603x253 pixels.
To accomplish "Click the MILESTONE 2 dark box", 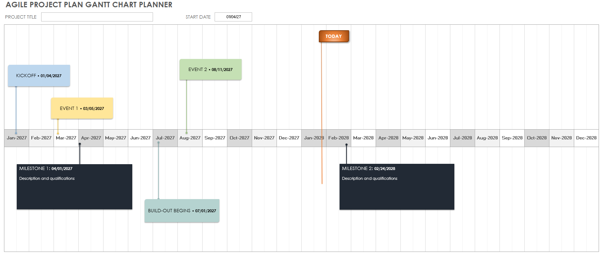I will pos(397,187).
